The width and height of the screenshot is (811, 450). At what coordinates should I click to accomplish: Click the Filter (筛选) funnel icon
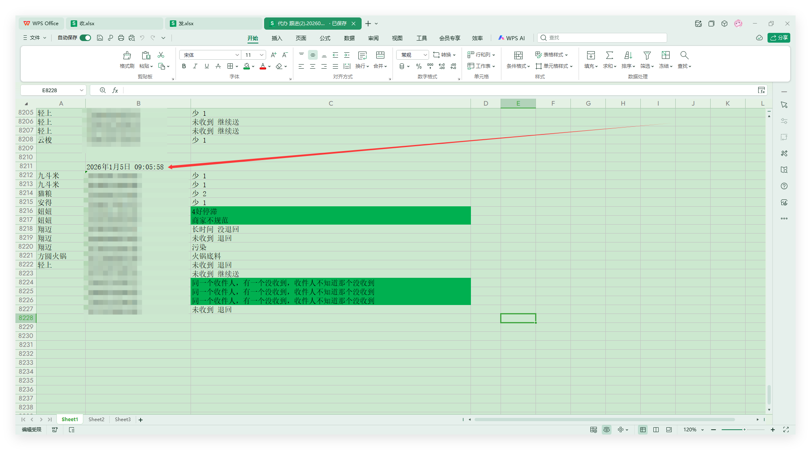click(647, 56)
